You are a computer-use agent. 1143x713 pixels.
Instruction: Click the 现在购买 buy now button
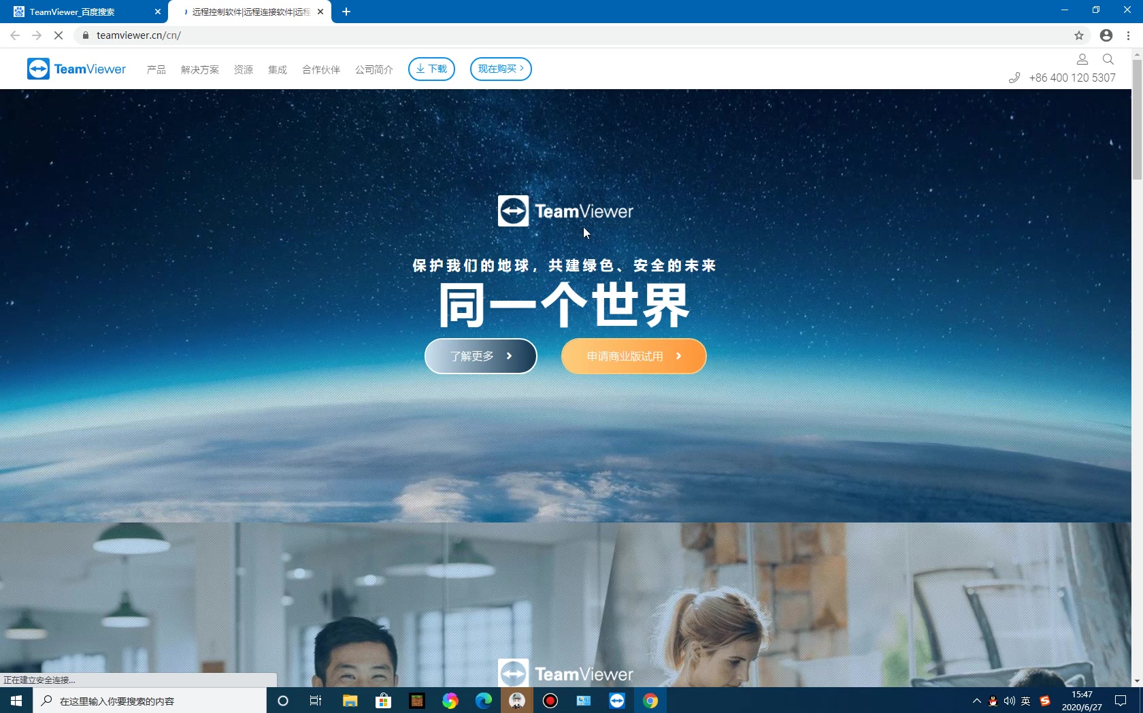[x=501, y=69]
